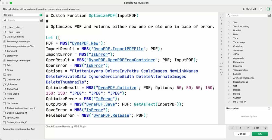Expand the Container functions category

[x=229, y=46]
